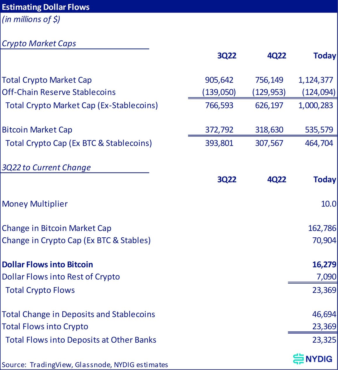
Task: Click the source attribution text at bottom
Action: [85, 365]
